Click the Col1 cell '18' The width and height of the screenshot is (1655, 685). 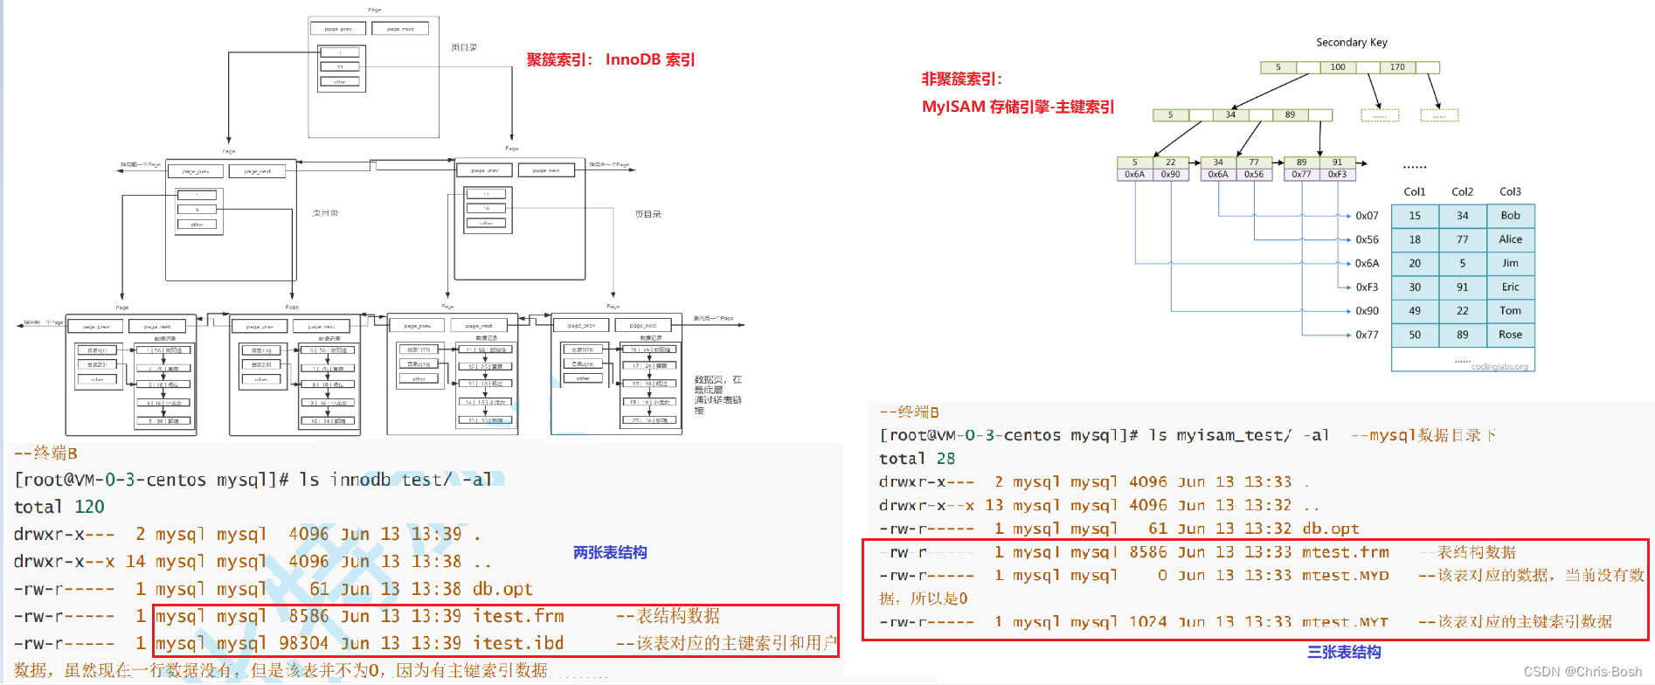[1415, 239]
